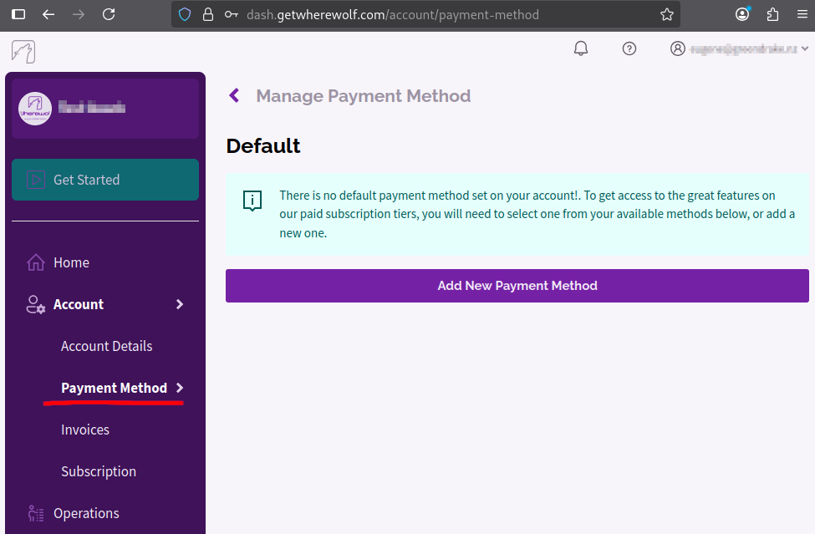Open the Invoices page
The width and height of the screenshot is (815, 534).
tap(85, 430)
